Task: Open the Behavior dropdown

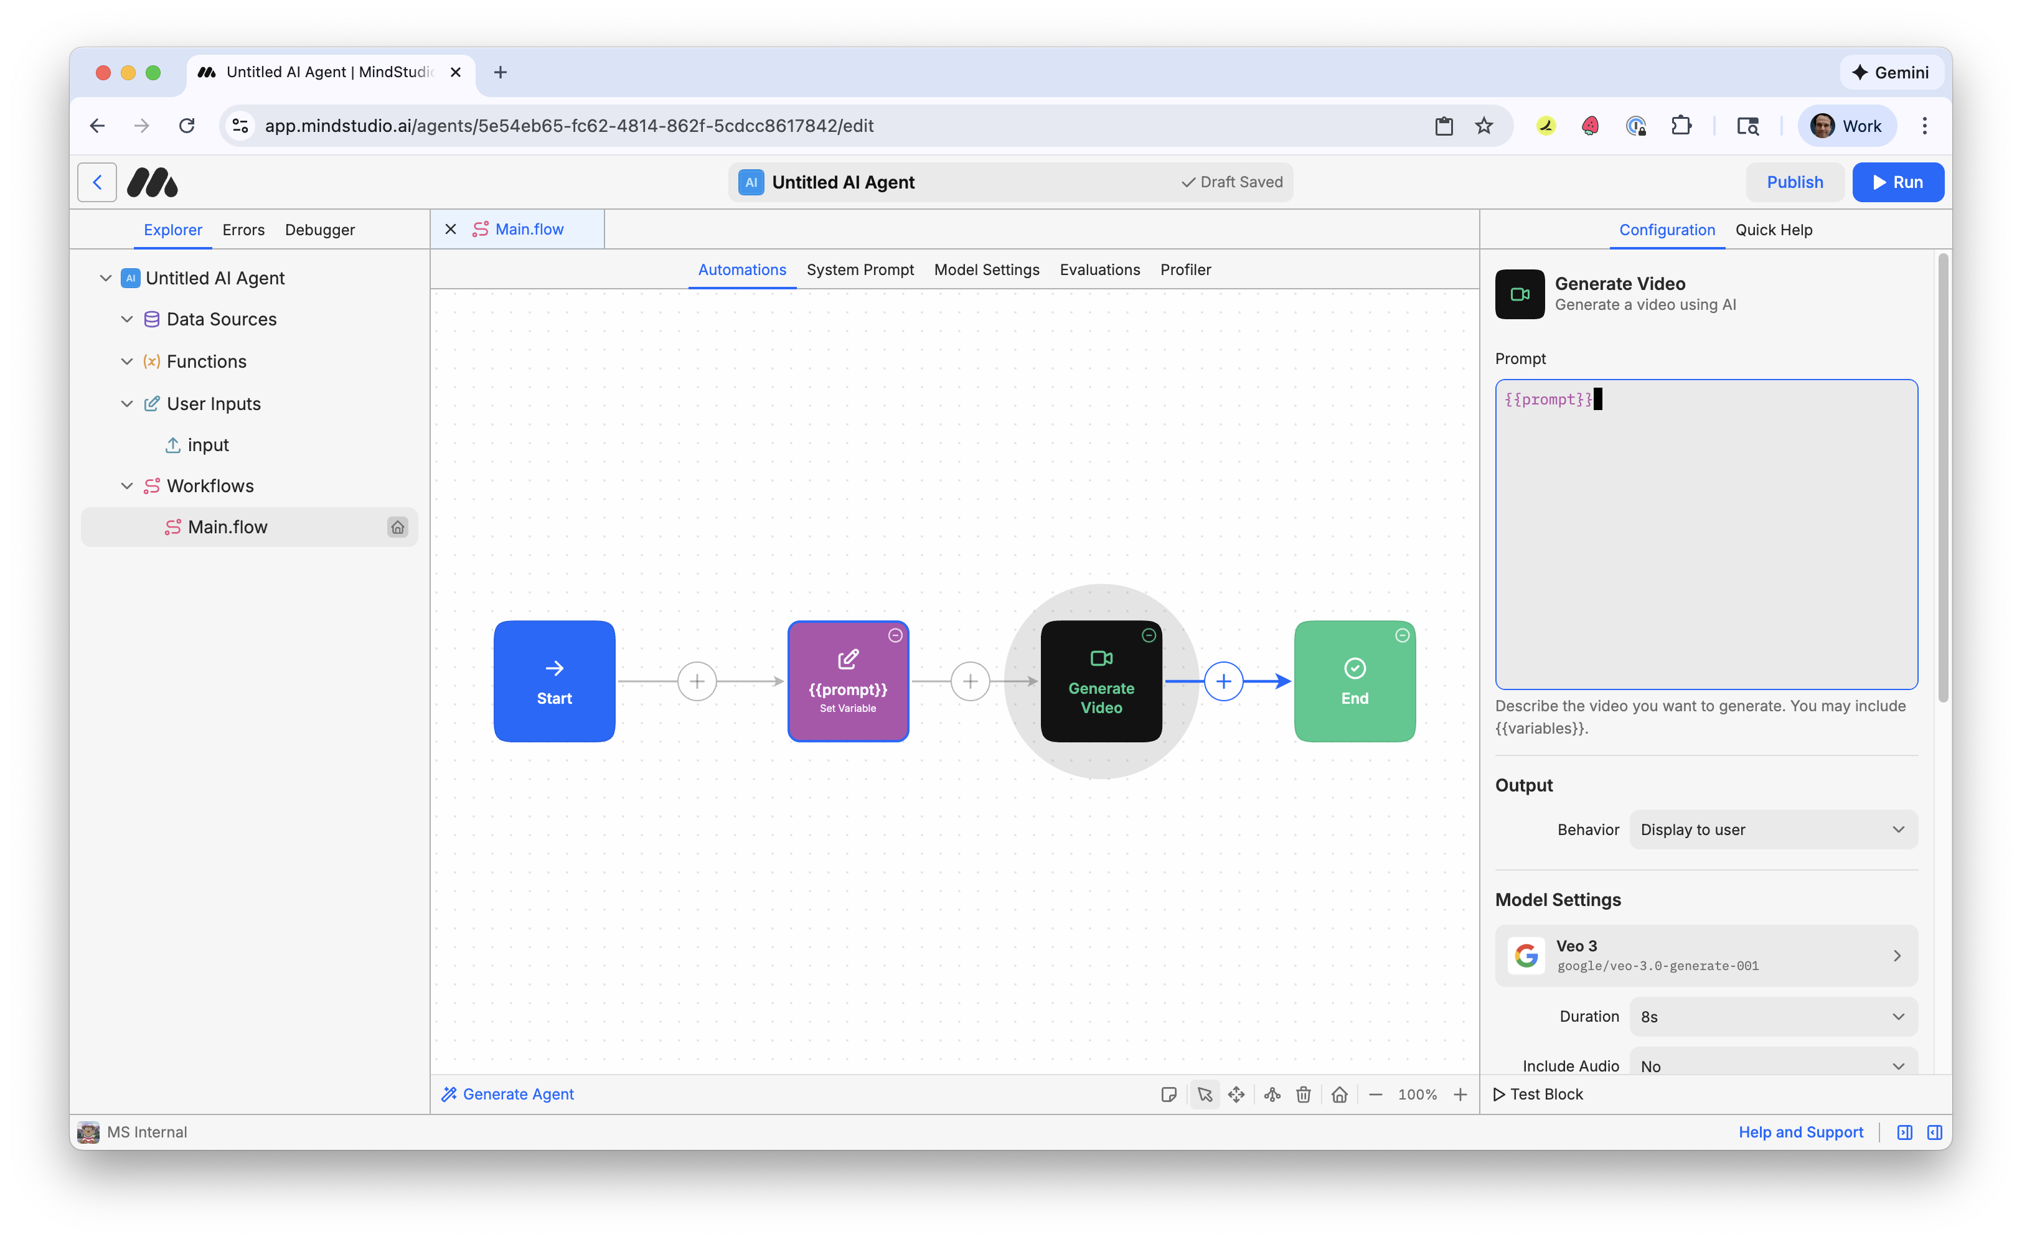Action: (1773, 829)
